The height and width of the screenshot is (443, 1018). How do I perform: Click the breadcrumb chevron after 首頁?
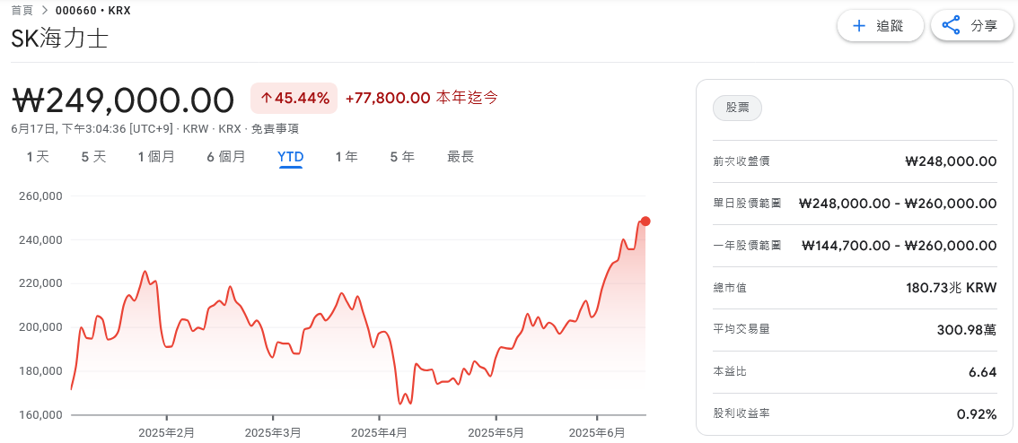[45, 10]
